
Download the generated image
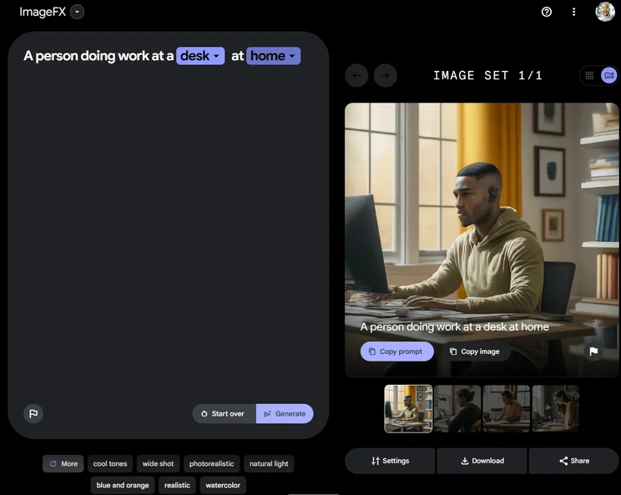coord(482,461)
